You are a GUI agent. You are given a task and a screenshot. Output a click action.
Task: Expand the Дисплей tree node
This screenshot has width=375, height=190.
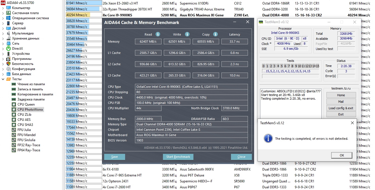click(x=3, y=28)
